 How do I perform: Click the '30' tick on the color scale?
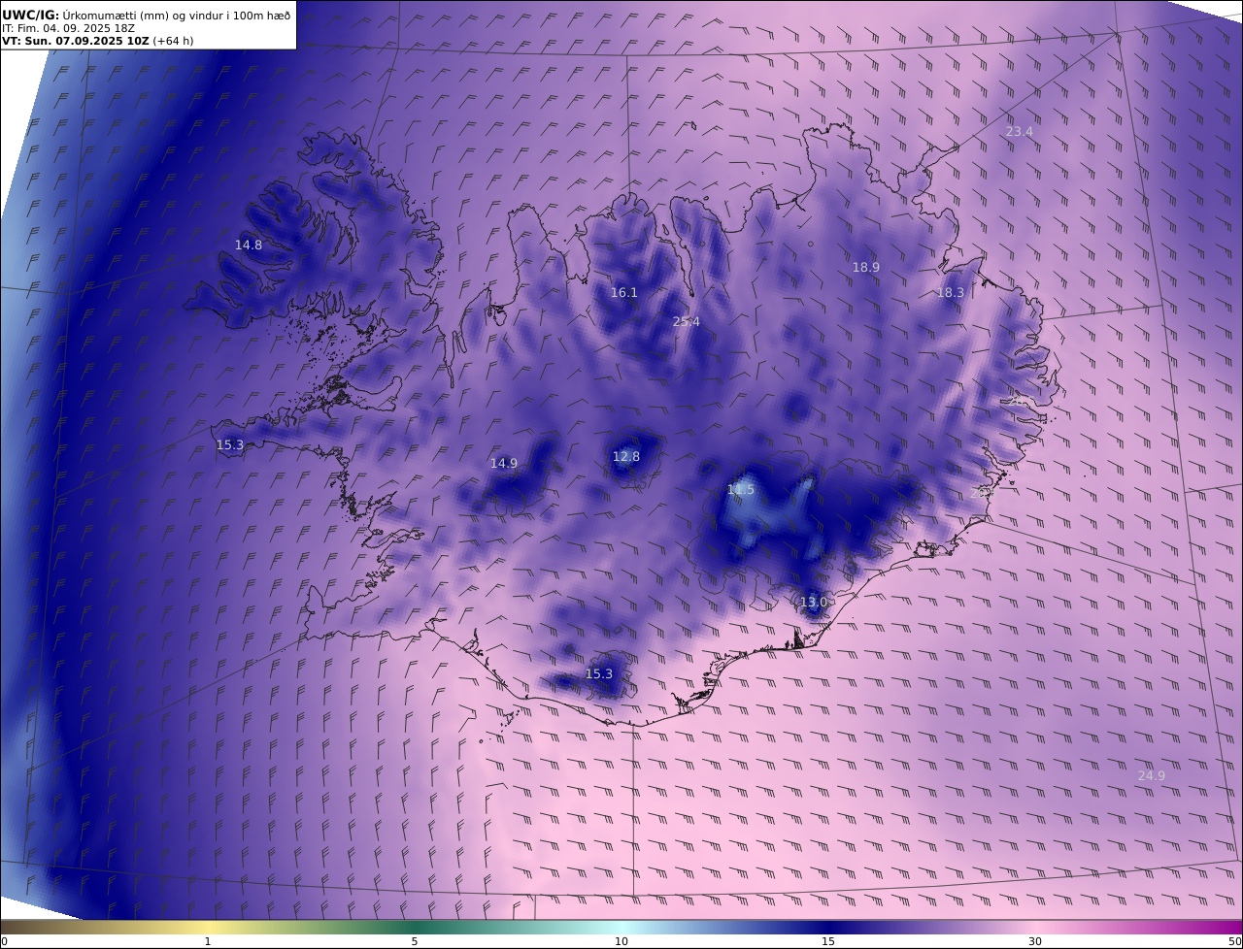point(1035,941)
